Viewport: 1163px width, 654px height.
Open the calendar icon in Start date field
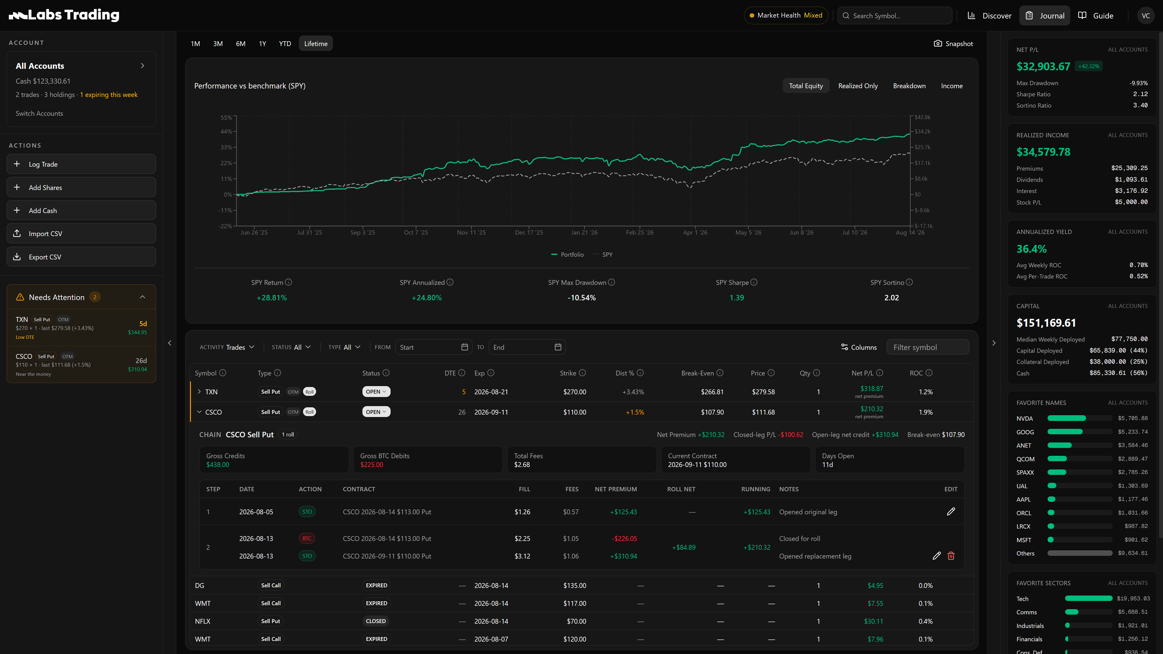click(x=465, y=347)
